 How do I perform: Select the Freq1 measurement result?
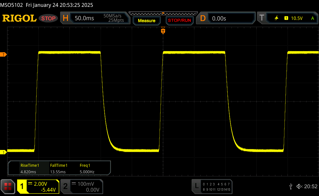point(87,168)
